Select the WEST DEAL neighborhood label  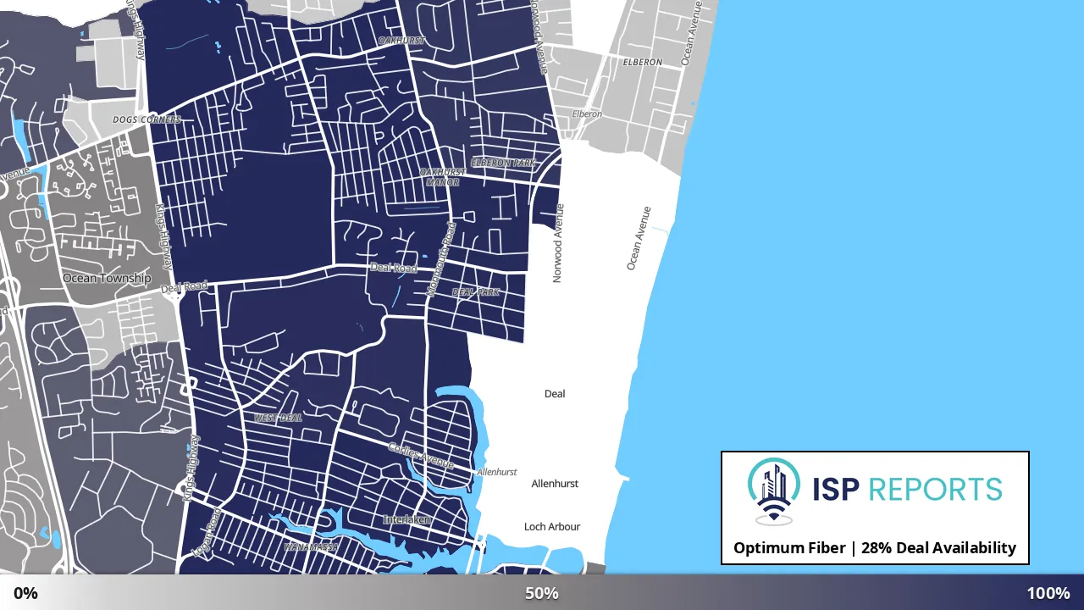[x=278, y=419]
